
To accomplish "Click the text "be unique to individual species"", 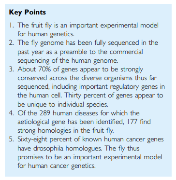I will [62, 104].
